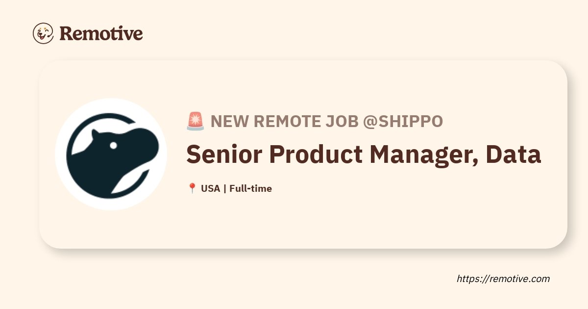Click the pipe separator between USA and Full-time

click(x=225, y=188)
